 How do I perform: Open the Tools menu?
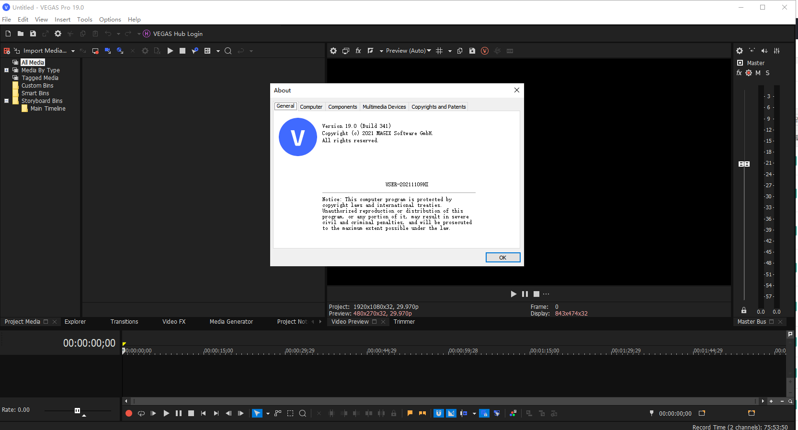point(85,20)
